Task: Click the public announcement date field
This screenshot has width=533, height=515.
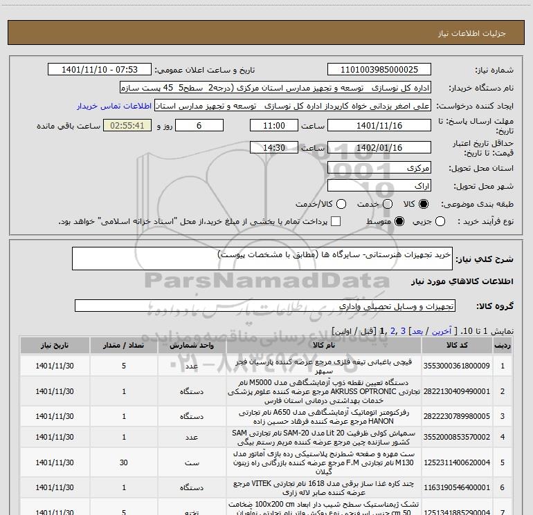Action: 100,69
